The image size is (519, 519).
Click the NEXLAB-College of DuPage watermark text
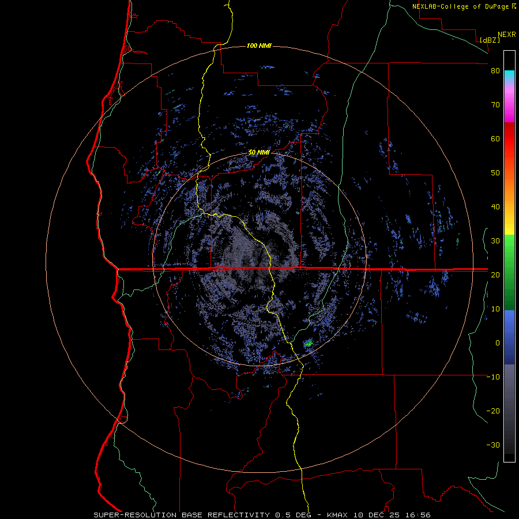[x=461, y=6]
